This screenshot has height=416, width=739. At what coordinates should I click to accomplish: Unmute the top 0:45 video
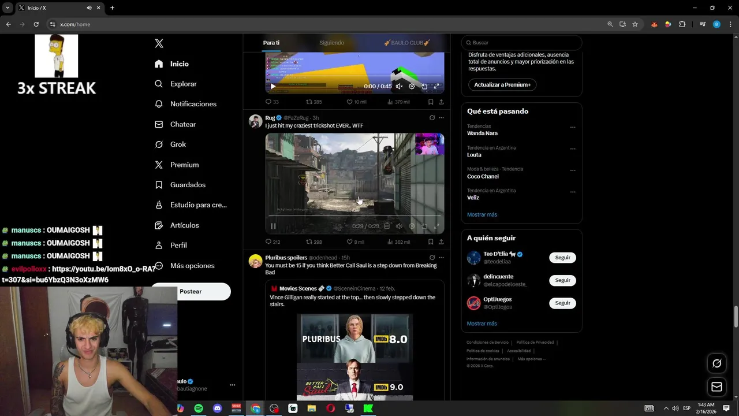pyautogui.click(x=399, y=86)
